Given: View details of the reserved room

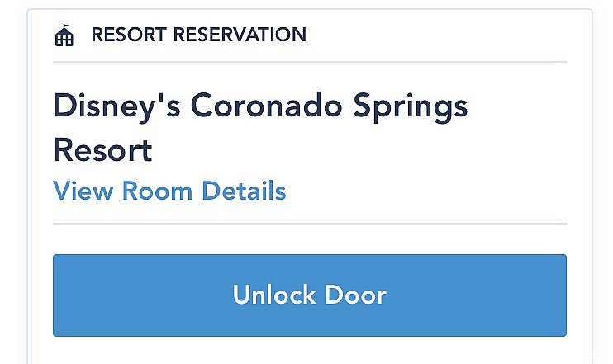Looking at the screenshot, I should click(169, 191).
